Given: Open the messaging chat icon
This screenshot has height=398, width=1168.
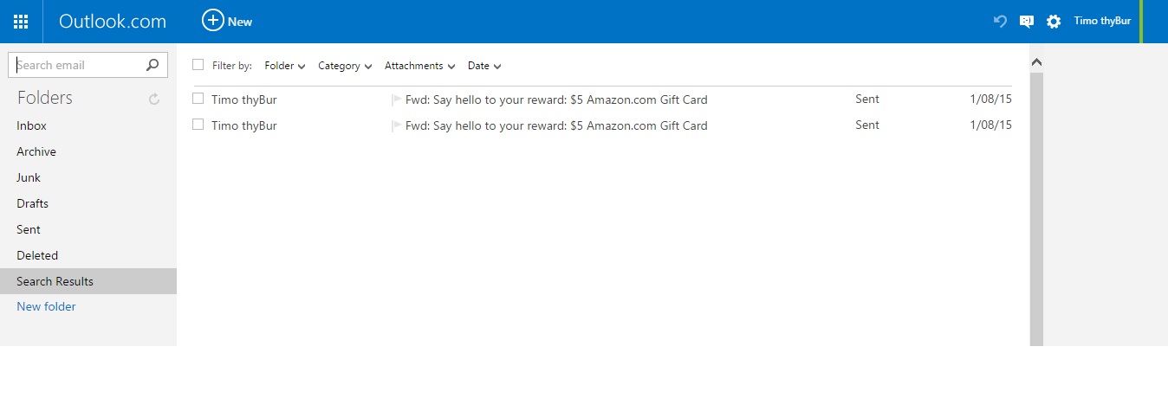Looking at the screenshot, I should (1027, 22).
